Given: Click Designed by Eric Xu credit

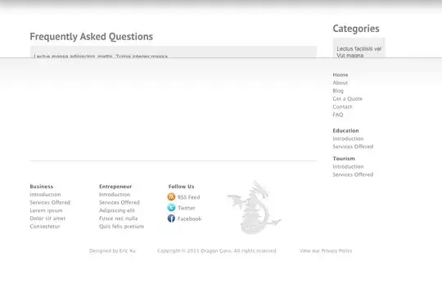Looking at the screenshot, I should pos(112,250).
